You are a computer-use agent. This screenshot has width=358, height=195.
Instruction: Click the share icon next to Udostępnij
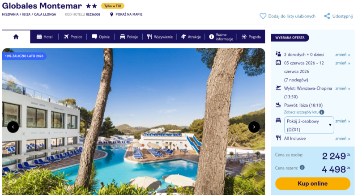(x=327, y=16)
